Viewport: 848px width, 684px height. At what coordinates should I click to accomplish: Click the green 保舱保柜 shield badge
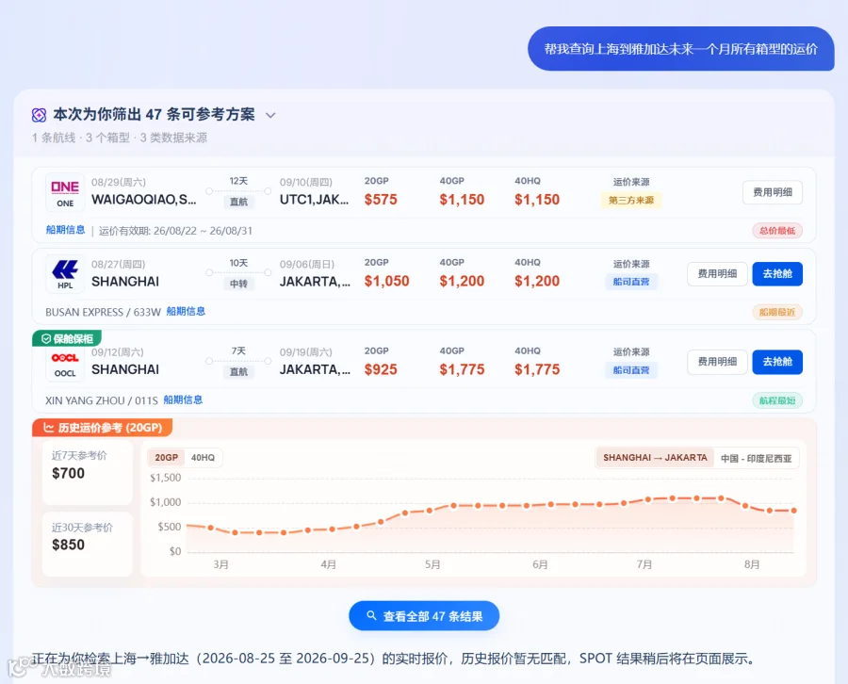click(67, 338)
